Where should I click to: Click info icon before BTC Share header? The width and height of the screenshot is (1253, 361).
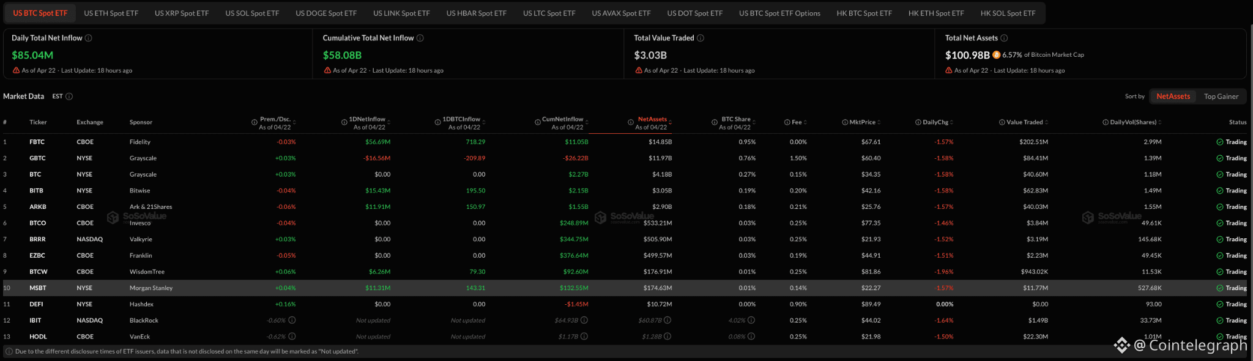click(x=715, y=123)
